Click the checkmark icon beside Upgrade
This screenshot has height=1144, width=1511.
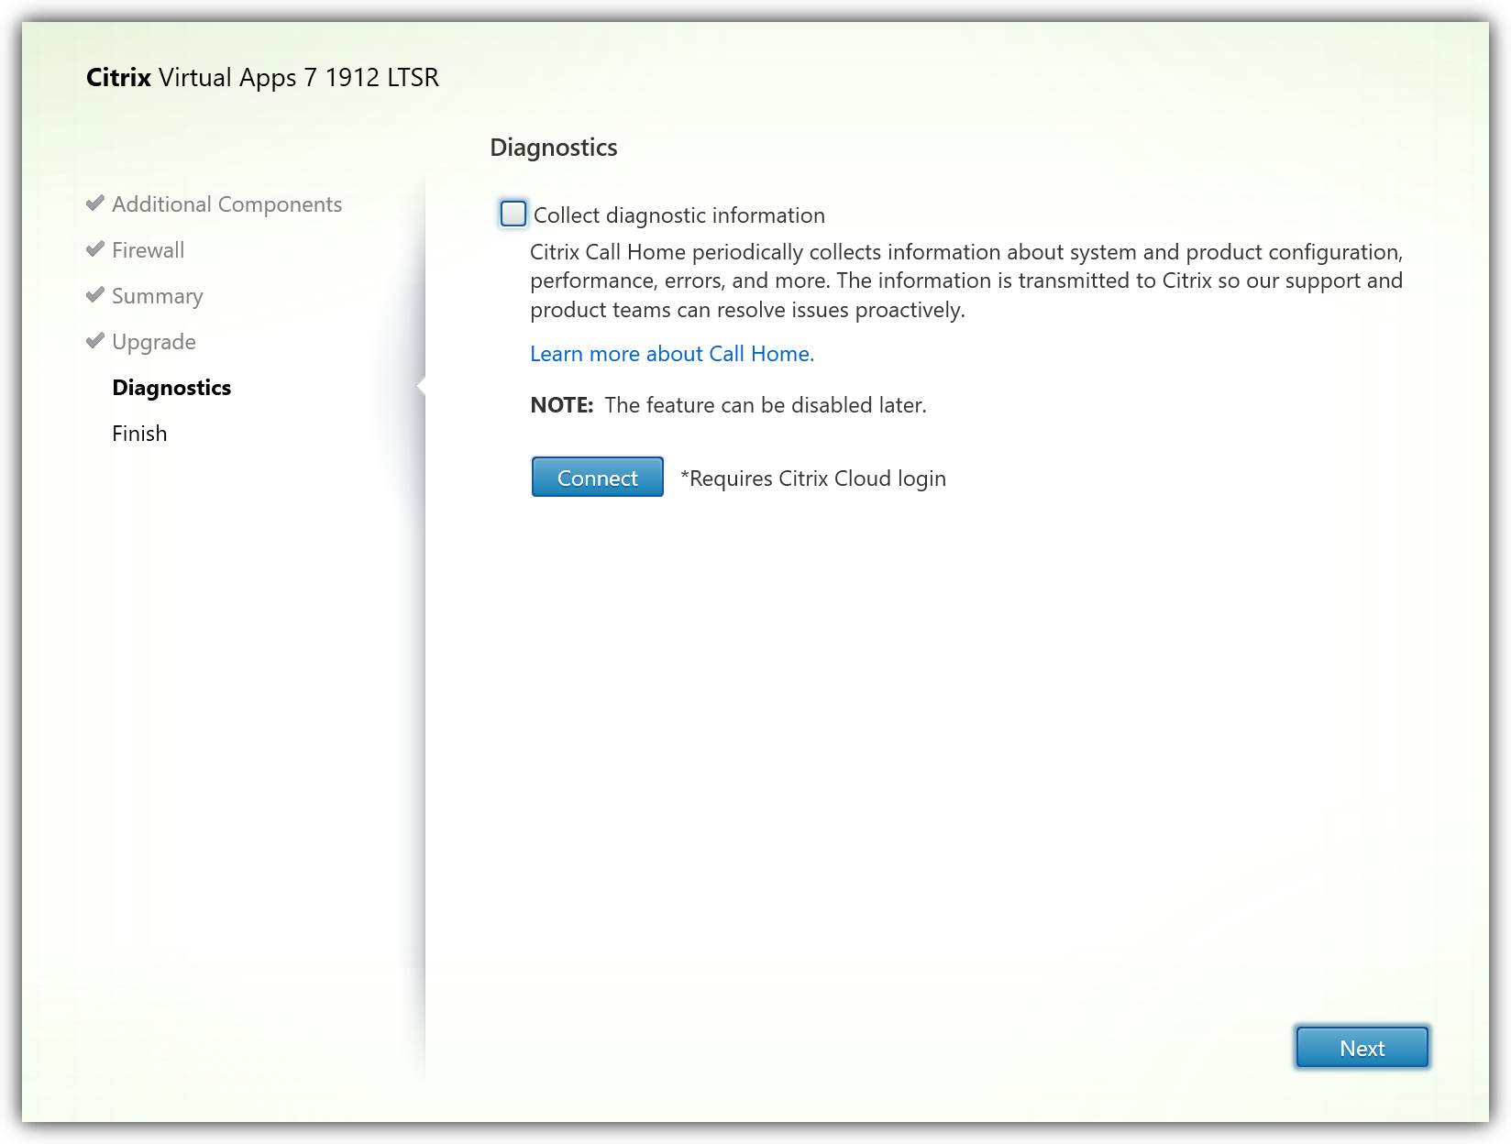coord(95,341)
